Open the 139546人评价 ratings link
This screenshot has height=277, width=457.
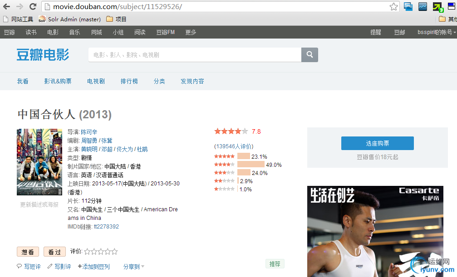(234, 146)
